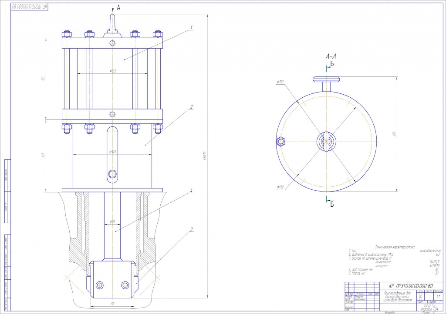Click the ø30 rod diameter dimension
The image size is (446, 314).
pos(112,221)
